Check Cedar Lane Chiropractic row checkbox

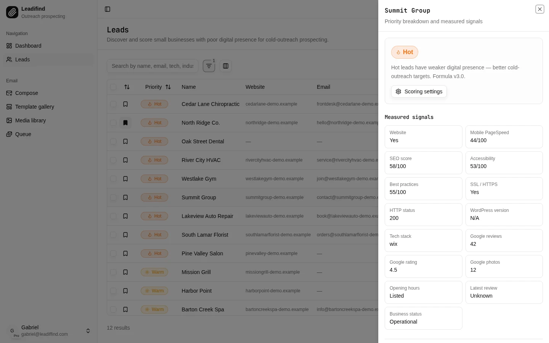click(113, 104)
